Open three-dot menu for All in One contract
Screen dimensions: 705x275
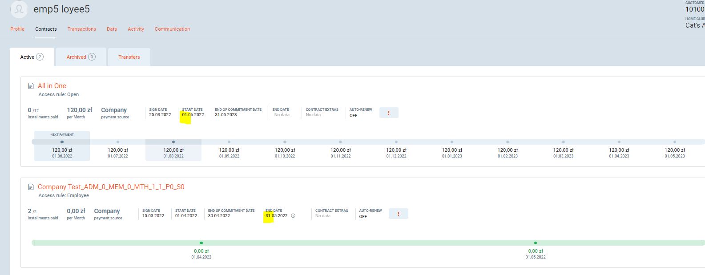(x=389, y=113)
